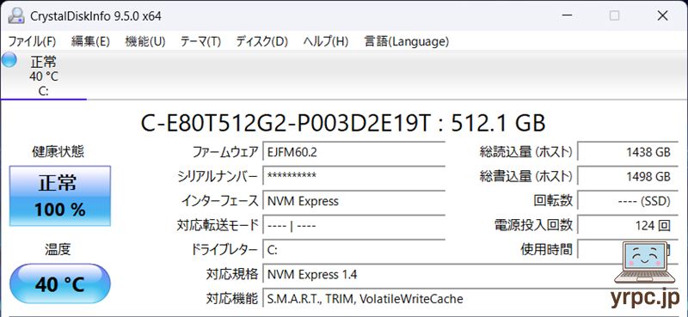Click the シリアルナンバー label

click(218, 176)
